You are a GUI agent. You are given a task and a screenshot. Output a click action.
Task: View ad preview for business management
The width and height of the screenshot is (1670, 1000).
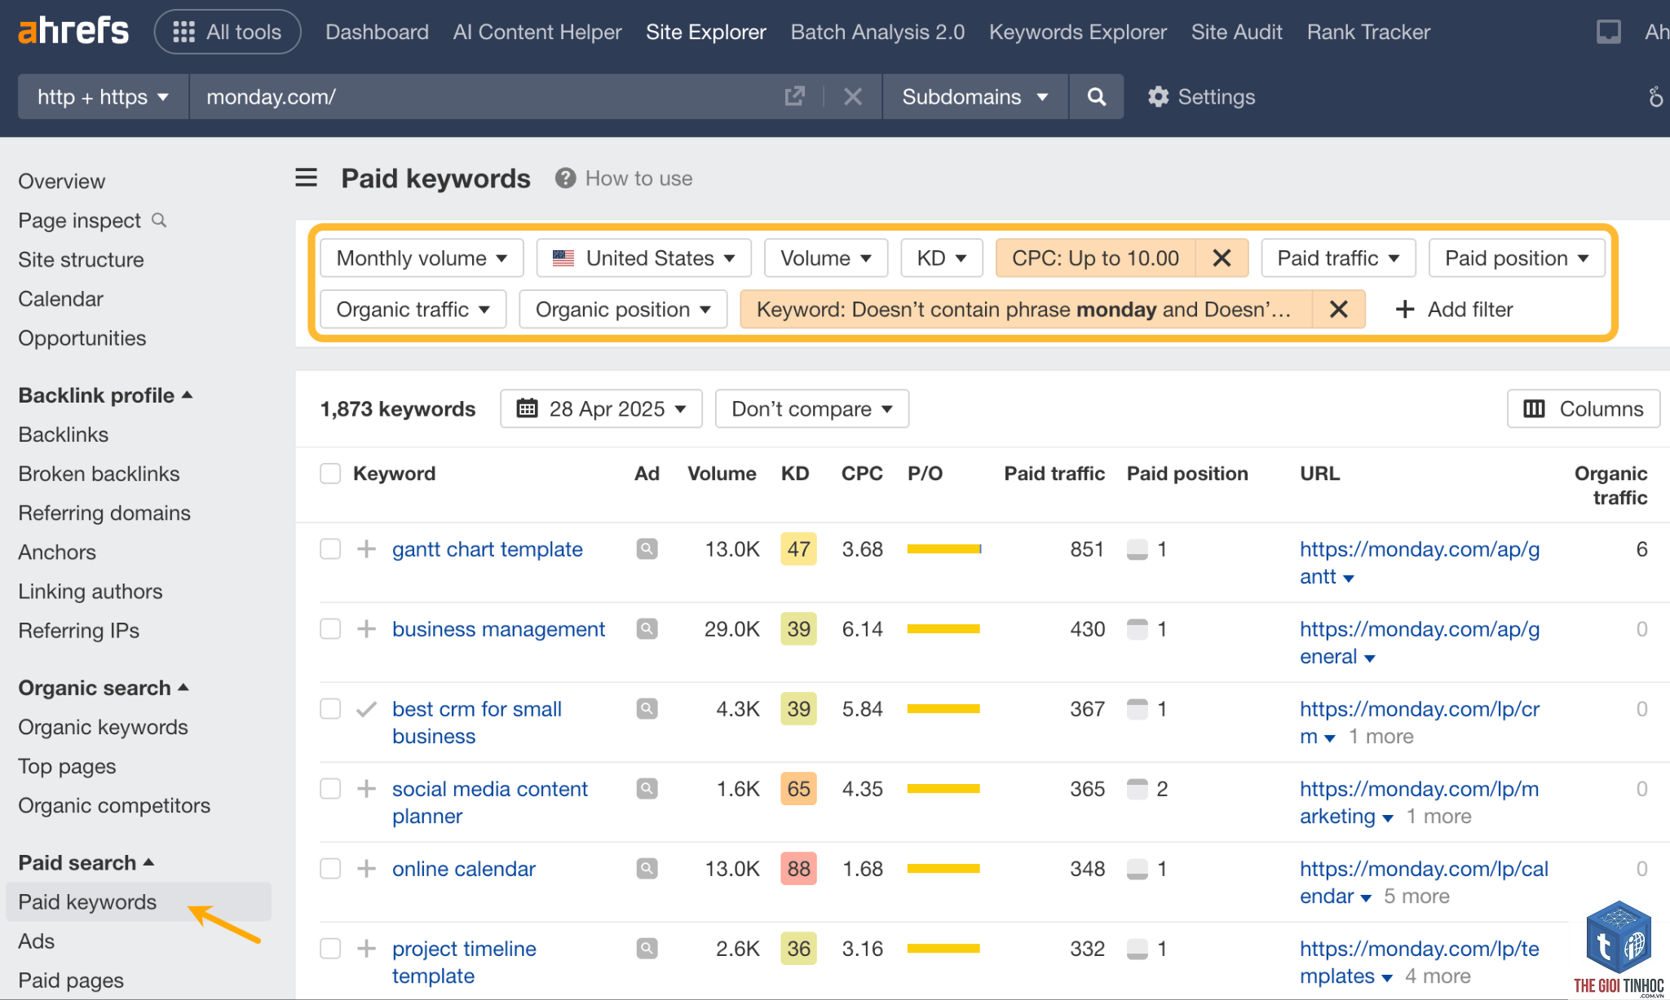click(647, 628)
